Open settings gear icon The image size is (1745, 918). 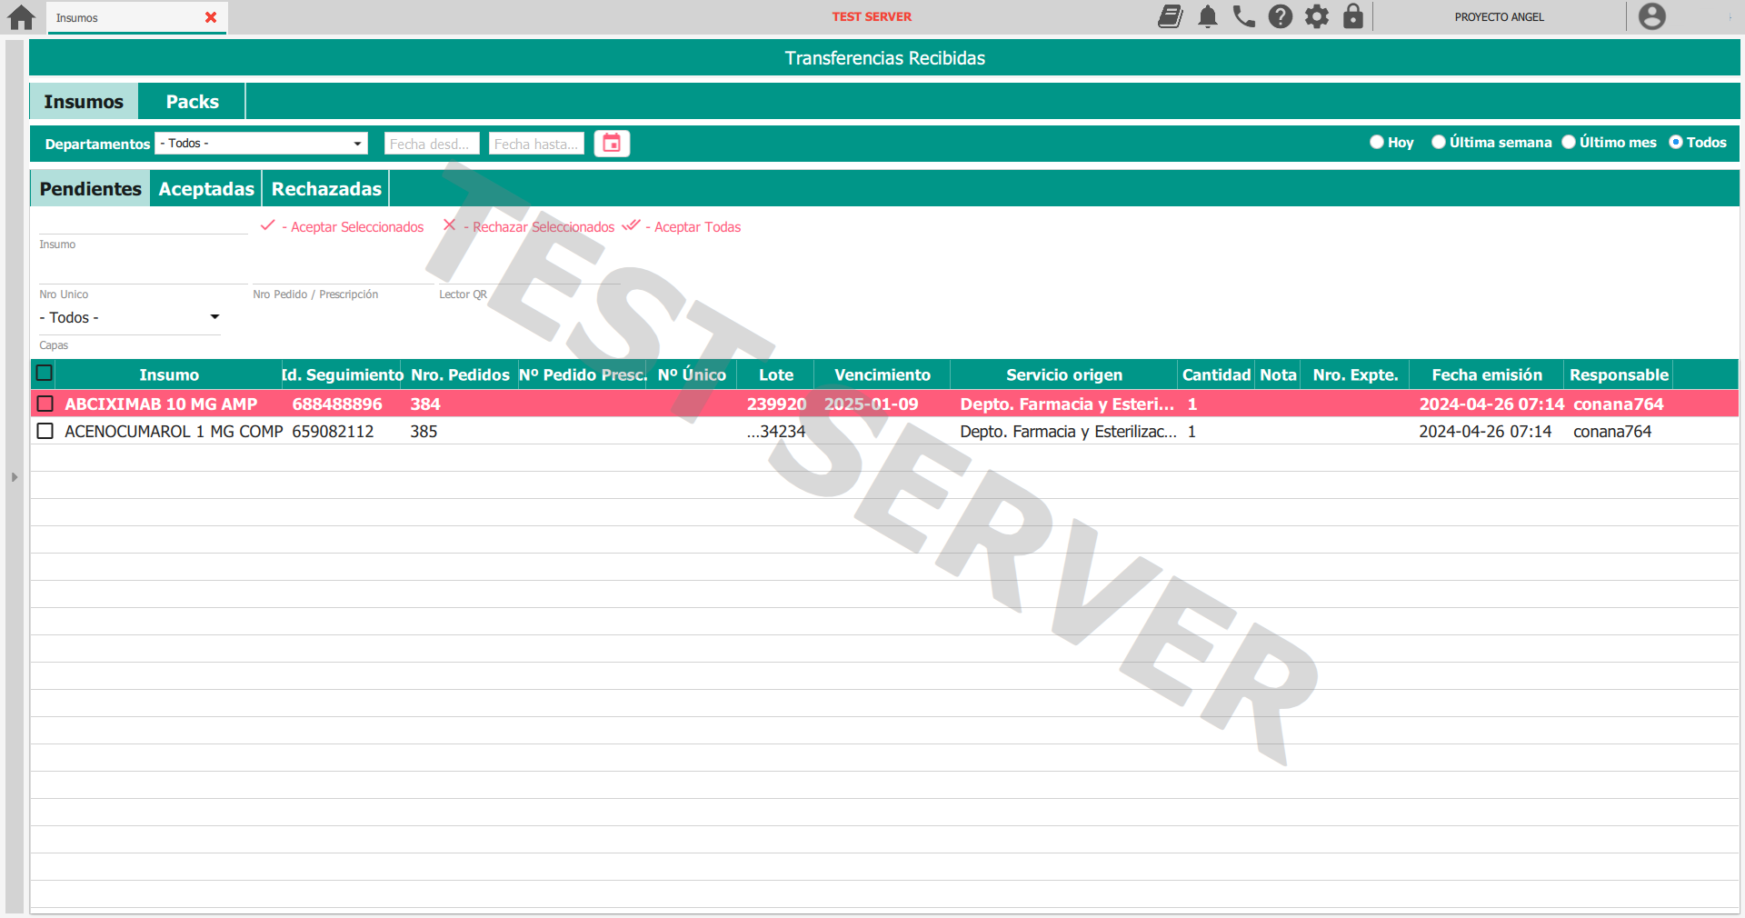point(1317,16)
